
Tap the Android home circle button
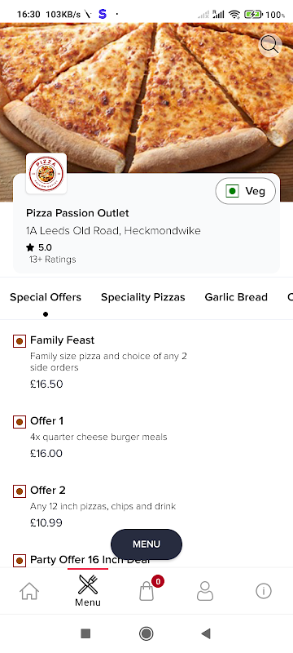tap(146, 633)
